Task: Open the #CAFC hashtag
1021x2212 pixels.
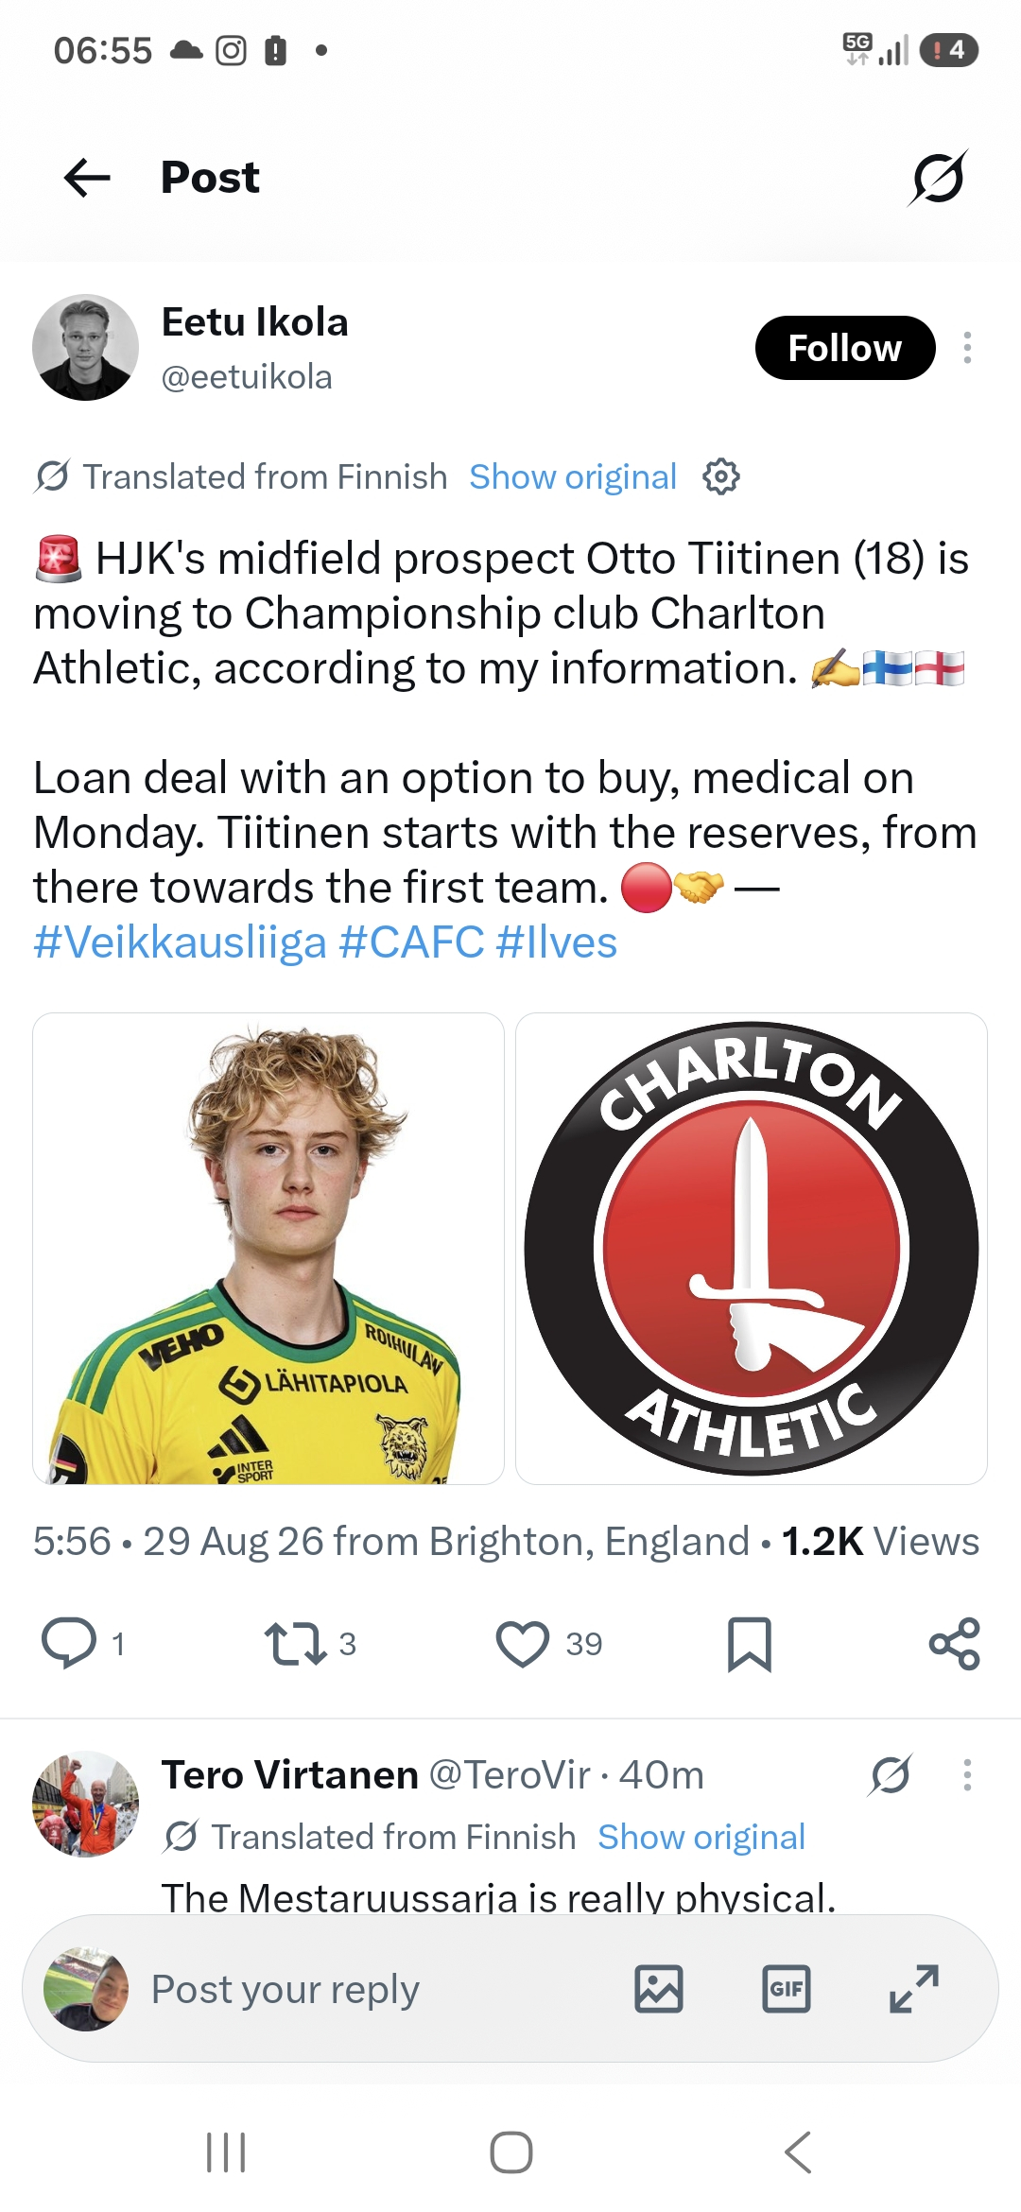Action: pyautogui.click(x=411, y=942)
